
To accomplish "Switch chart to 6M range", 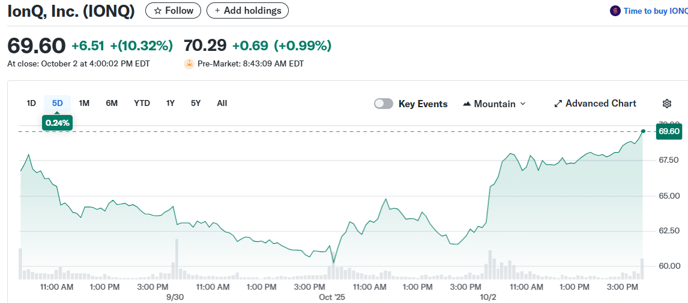I will pyautogui.click(x=112, y=103).
